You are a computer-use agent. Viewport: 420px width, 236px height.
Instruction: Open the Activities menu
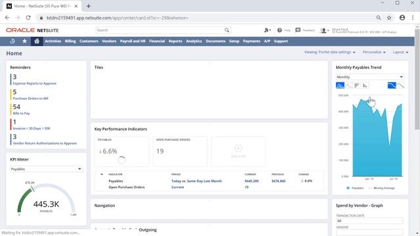(52, 41)
